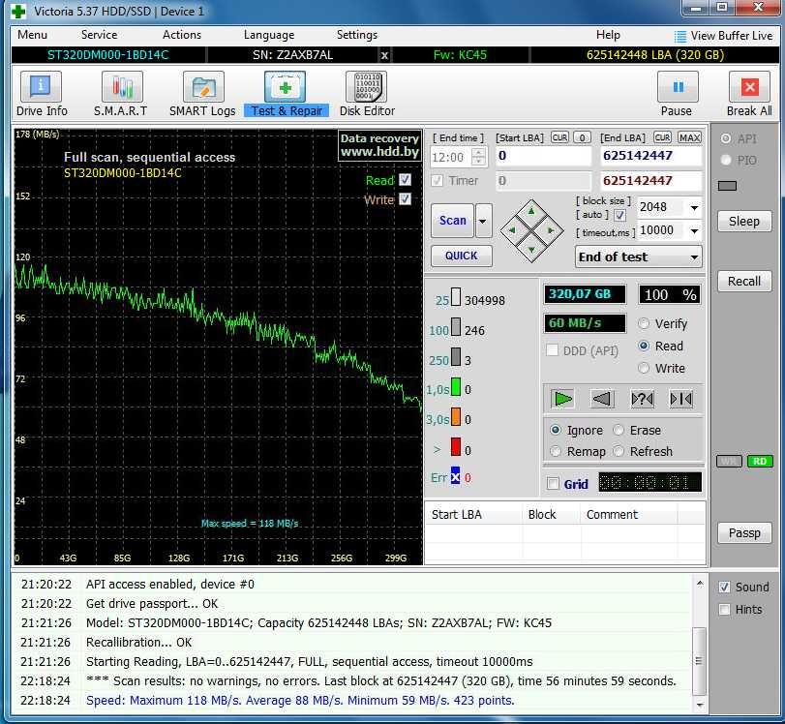The width and height of the screenshot is (785, 724).
Task: Open the Settings menu
Action: pyautogui.click(x=357, y=35)
